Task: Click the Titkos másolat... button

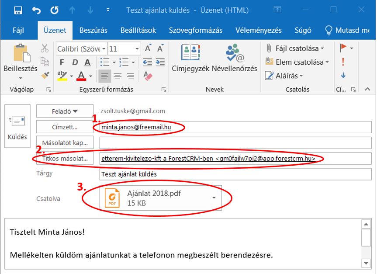Action: tap(65, 158)
